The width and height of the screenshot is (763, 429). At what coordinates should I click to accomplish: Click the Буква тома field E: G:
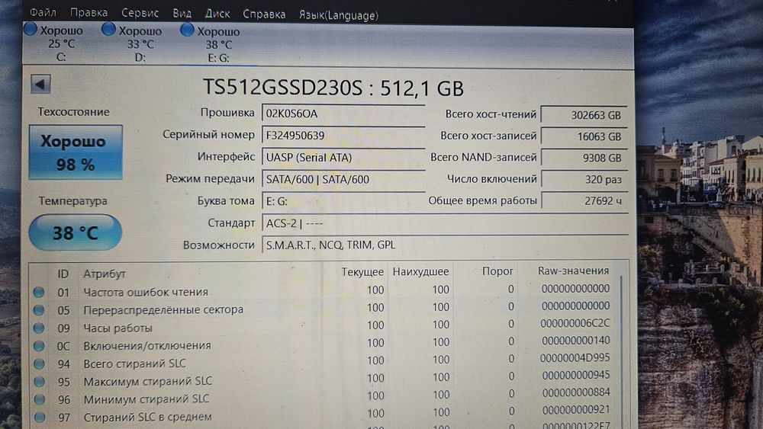tap(343, 200)
